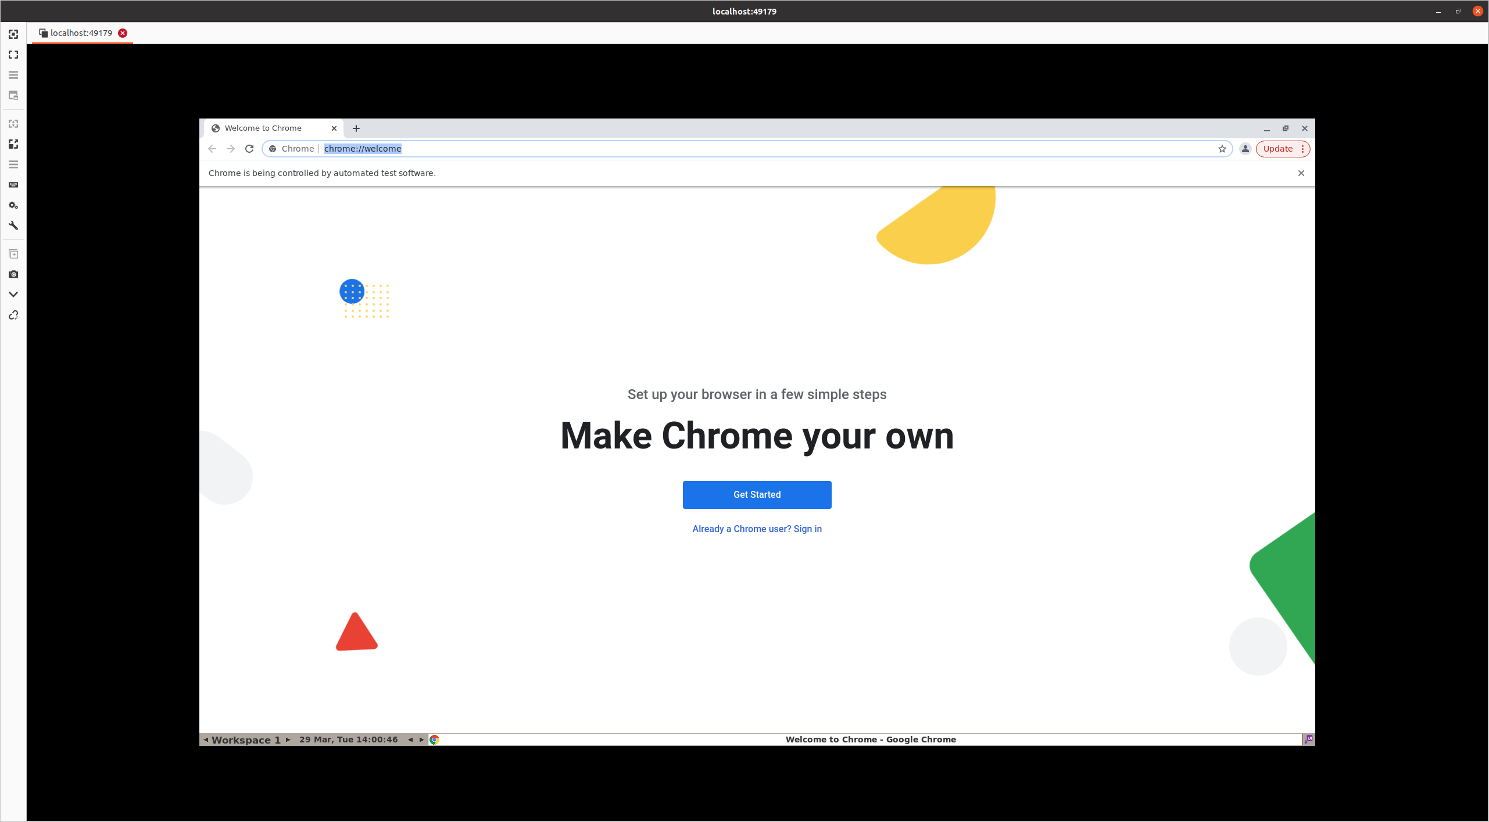
Task: Click the Workspace 1 label in the remote taskbar
Action: pos(246,740)
